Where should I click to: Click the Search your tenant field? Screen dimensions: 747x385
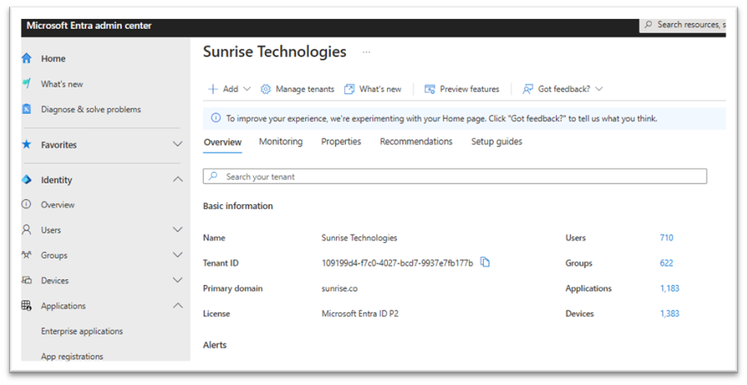pyautogui.click(x=455, y=176)
